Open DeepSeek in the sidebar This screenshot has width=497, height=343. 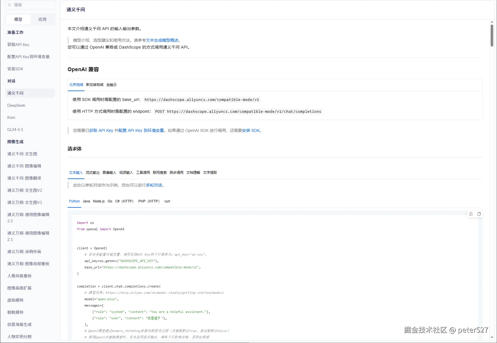pos(16,106)
